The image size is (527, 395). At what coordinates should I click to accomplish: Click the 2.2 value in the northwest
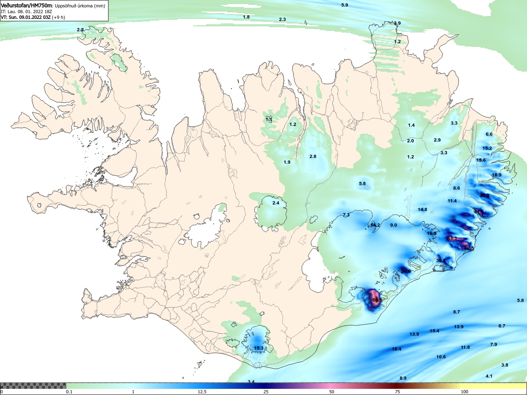[x=80, y=30]
